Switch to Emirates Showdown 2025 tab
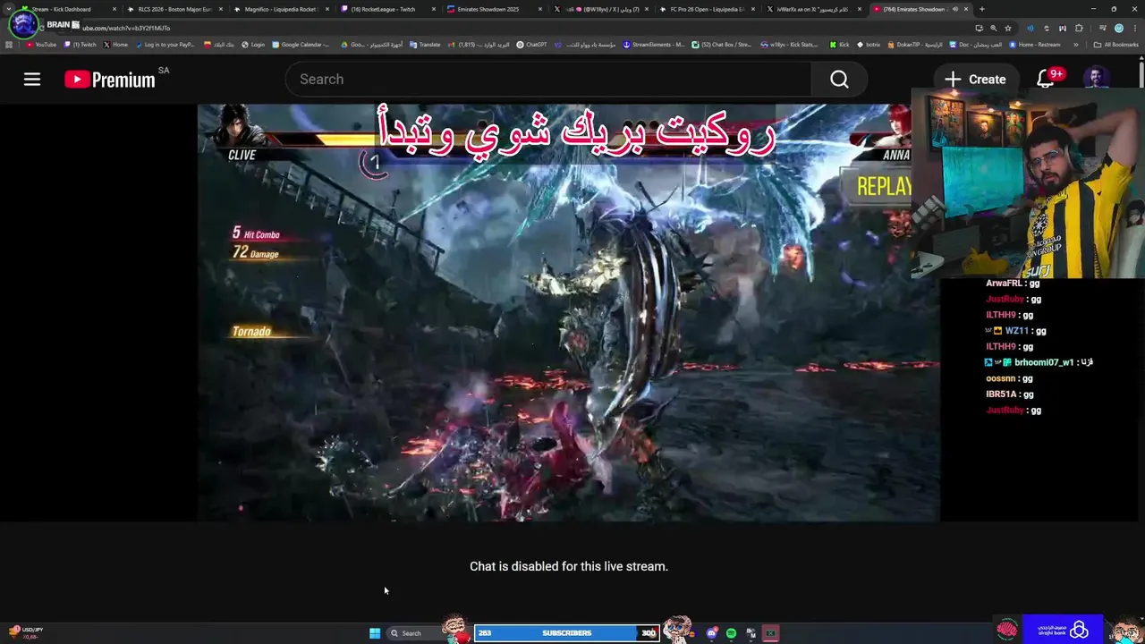Viewport: 1145px width, 644px height. (x=494, y=9)
